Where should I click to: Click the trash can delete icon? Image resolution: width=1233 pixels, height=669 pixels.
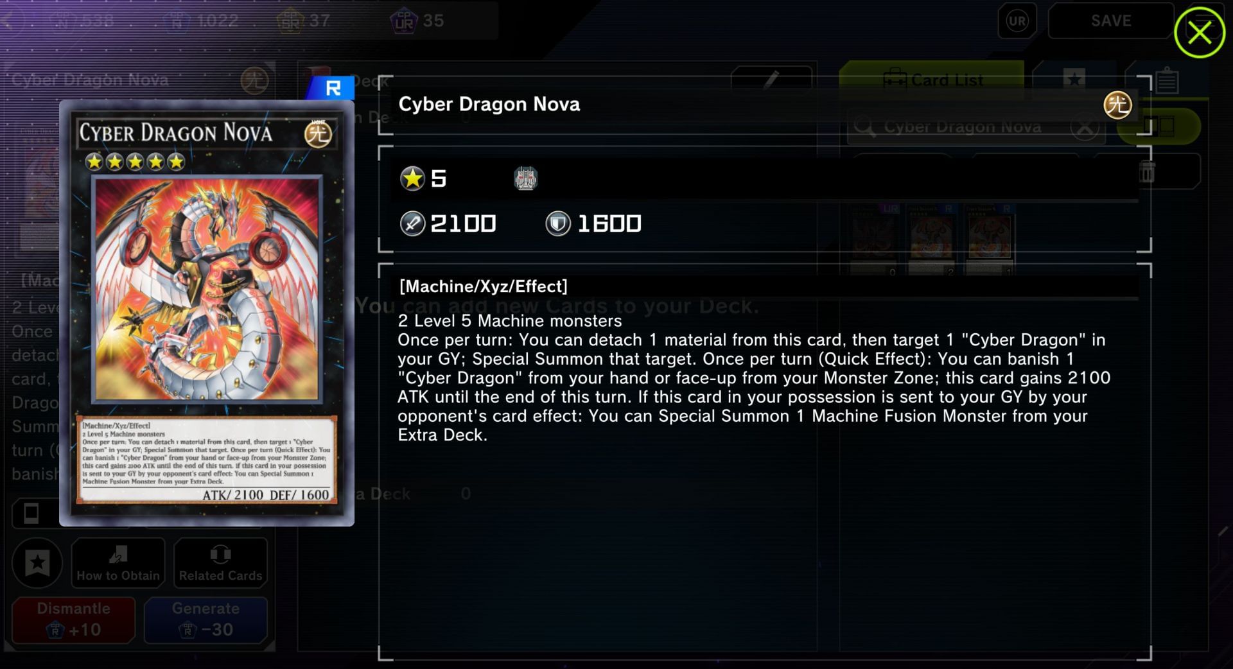1147,172
